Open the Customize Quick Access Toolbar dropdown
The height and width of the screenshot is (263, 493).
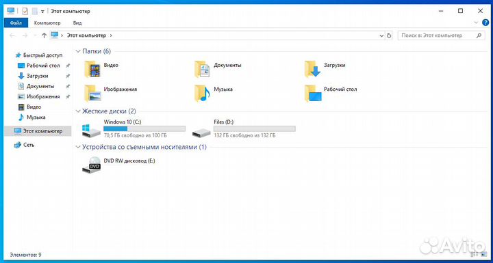42,12
